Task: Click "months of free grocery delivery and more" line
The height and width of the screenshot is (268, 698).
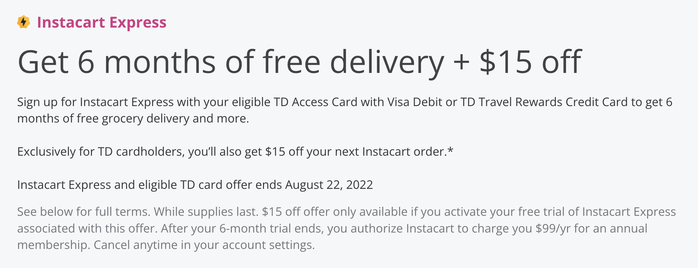Action: [133, 119]
